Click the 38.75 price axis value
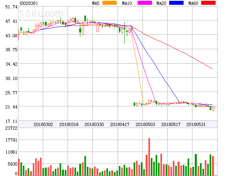Image resolution: width=240 pixels, height=176 pixels. [x=11, y=50]
